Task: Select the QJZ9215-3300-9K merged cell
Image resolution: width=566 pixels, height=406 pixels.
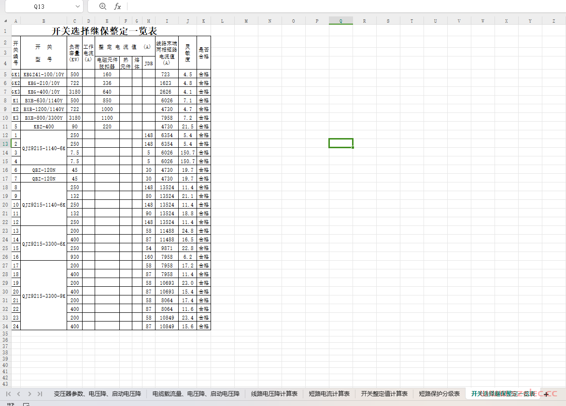Action: [43, 295]
